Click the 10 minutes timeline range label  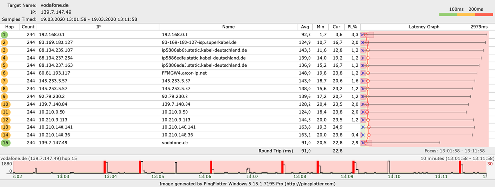(457, 158)
